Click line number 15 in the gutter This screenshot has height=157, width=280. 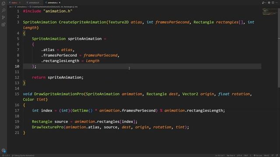pyautogui.click(x=17, y=94)
